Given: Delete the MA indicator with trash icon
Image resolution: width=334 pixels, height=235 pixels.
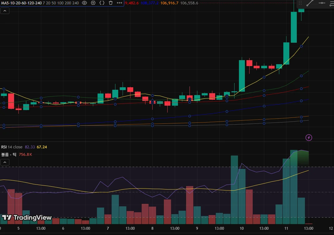Looking at the screenshot, I should pos(111,3).
